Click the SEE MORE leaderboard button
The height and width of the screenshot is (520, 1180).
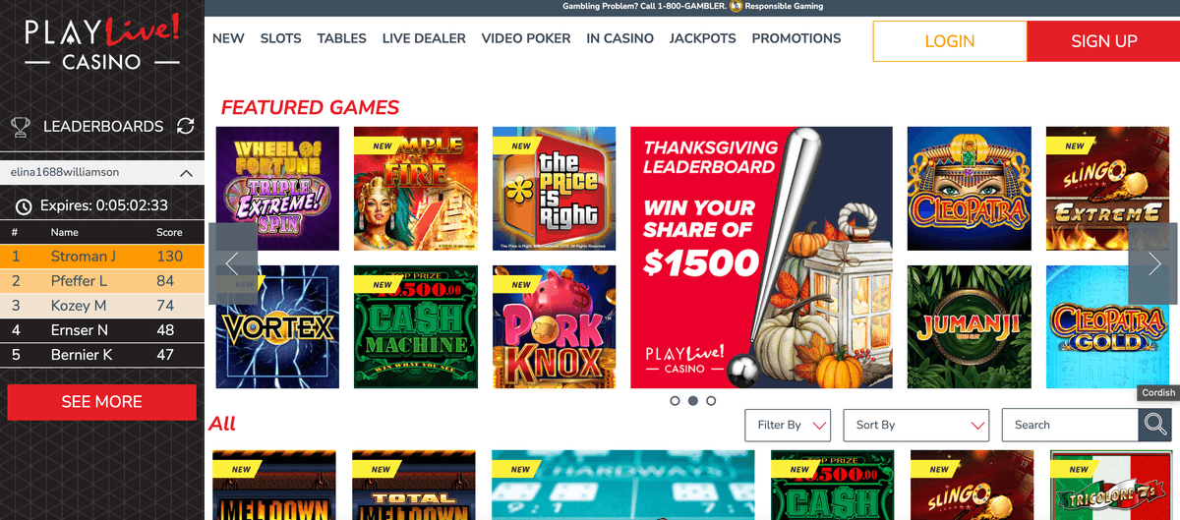pyautogui.click(x=102, y=402)
